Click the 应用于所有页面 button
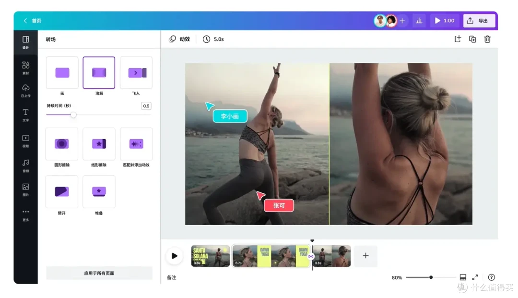The image size is (518, 298). point(99,273)
